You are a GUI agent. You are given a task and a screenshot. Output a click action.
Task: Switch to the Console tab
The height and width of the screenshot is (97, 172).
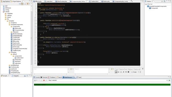coord(37,77)
